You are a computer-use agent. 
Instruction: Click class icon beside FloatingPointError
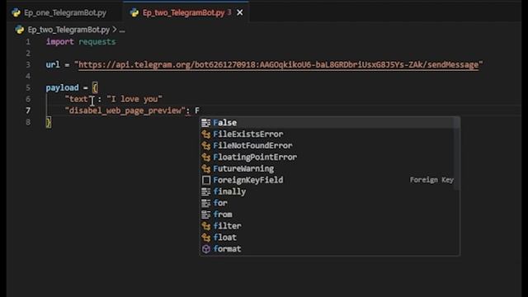click(205, 158)
